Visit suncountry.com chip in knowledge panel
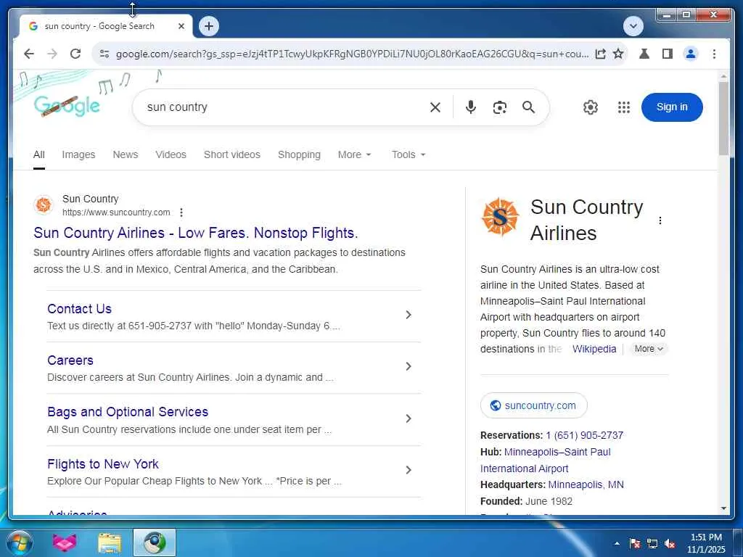The width and height of the screenshot is (743, 557). pos(534,405)
